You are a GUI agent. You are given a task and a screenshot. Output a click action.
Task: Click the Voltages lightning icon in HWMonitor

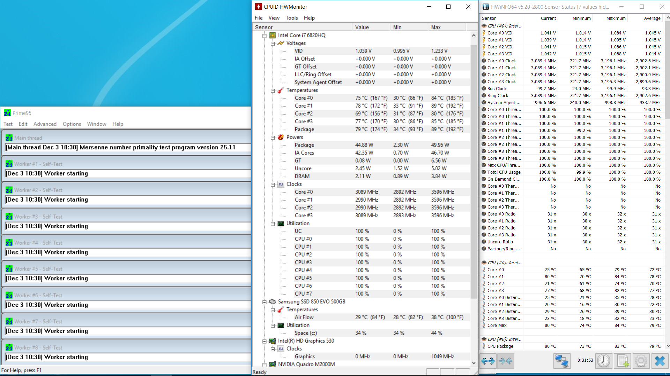(281, 43)
